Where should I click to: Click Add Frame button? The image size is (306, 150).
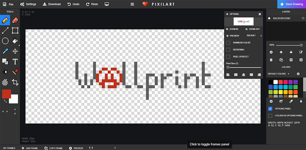tap(30, 148)
